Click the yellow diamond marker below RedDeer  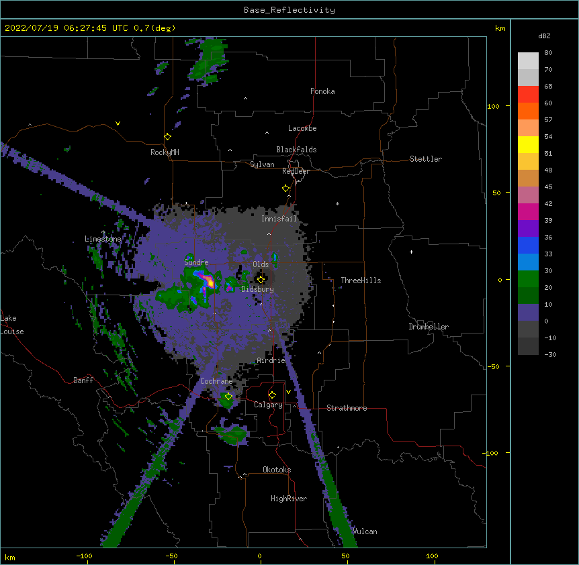pos(286,189)
